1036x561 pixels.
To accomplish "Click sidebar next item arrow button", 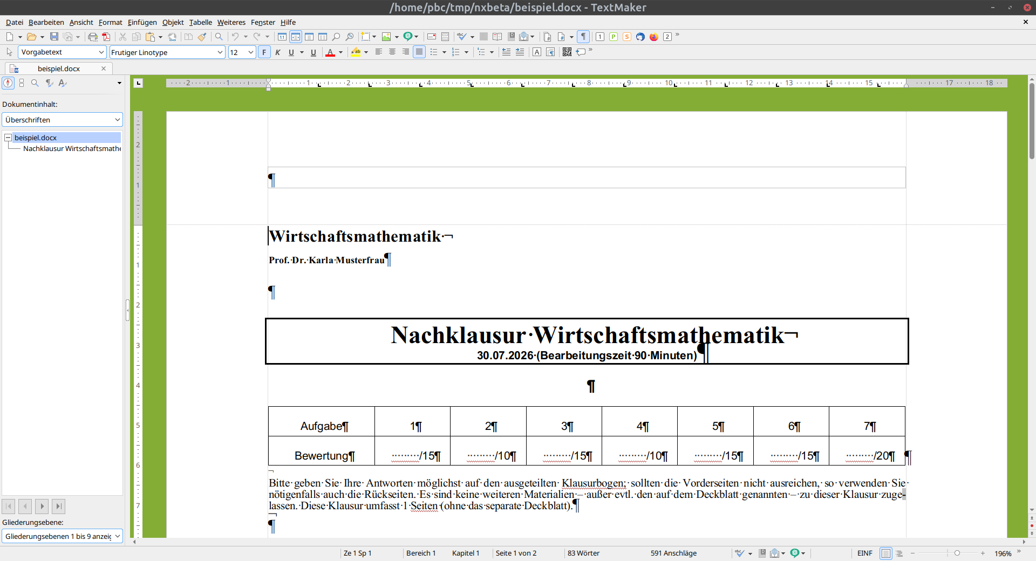I will click(x=42, y=507).
